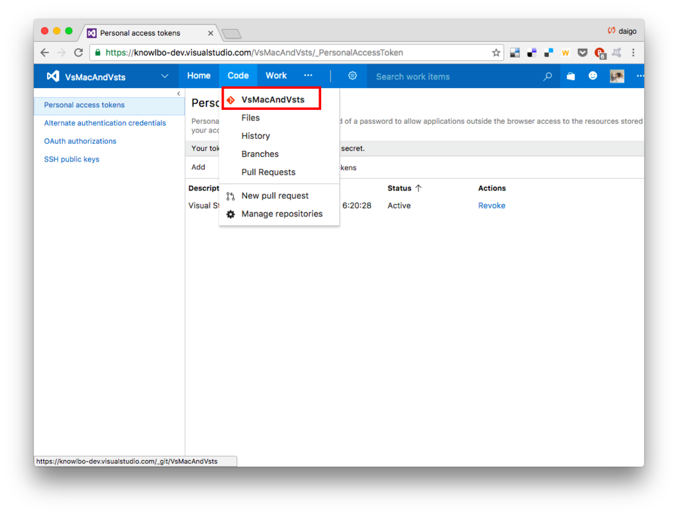Screen dimensions: 678x515
Task: Click the search magnifier icon
Action: click(x=548, y=77)
